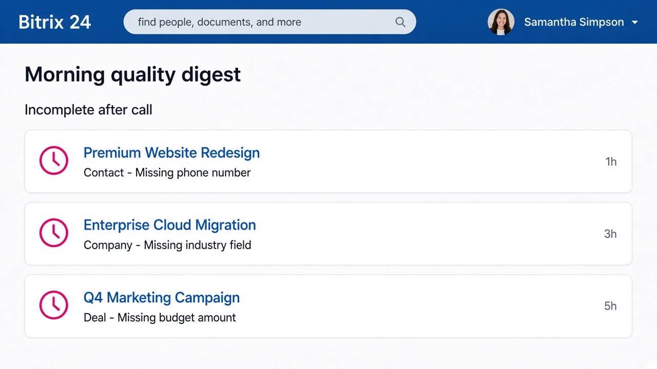Click the 3h time label
This screenshot has height=369, width=657.
[610, 234]
